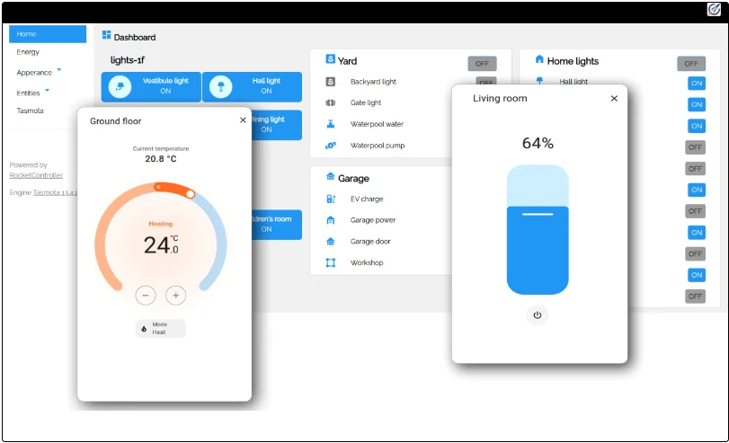This screenshot has height=443, width=729.
Task: Open the RocketController link
Action: click(36, 175)
